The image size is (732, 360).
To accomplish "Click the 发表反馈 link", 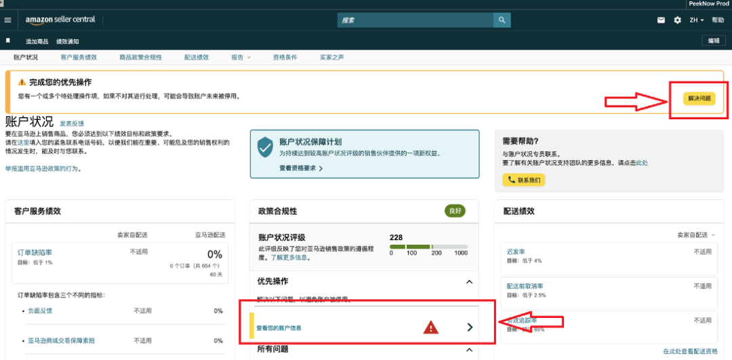I will point(71,124).
